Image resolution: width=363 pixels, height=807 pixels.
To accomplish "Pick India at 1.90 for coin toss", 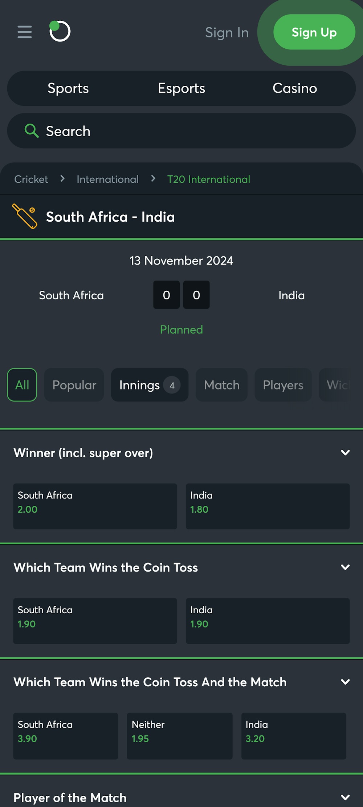I will click(268, 621).
